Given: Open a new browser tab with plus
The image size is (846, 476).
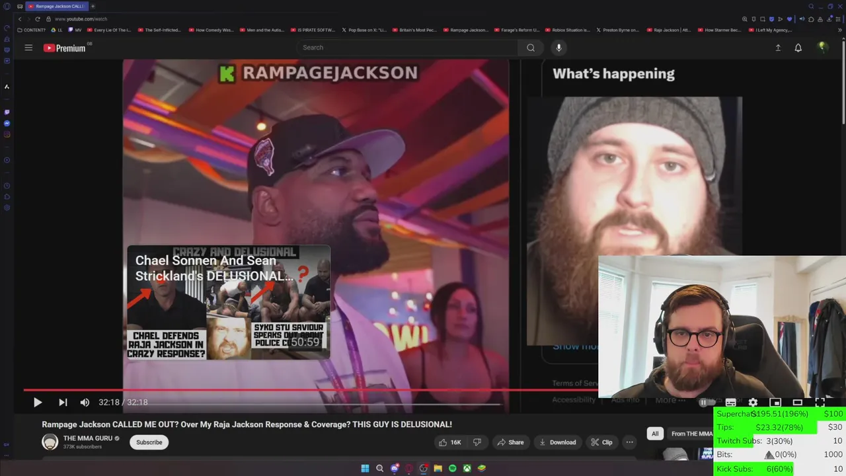Looking at the screenshot, I should [x=93, y=6].
